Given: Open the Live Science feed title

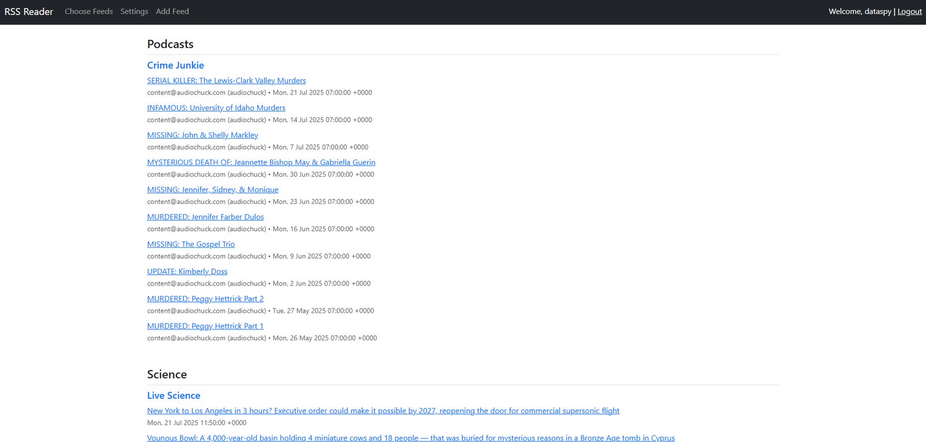Looking at the screenshot, I should pos(174,395).
